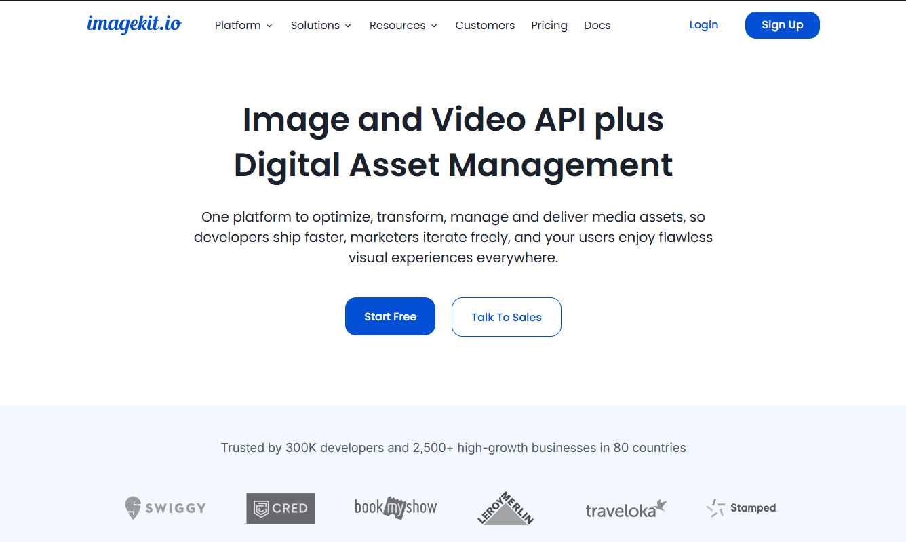Screen dimensions: 906x542
Task: Click the traveloka logo
Action: pos(625,507)
